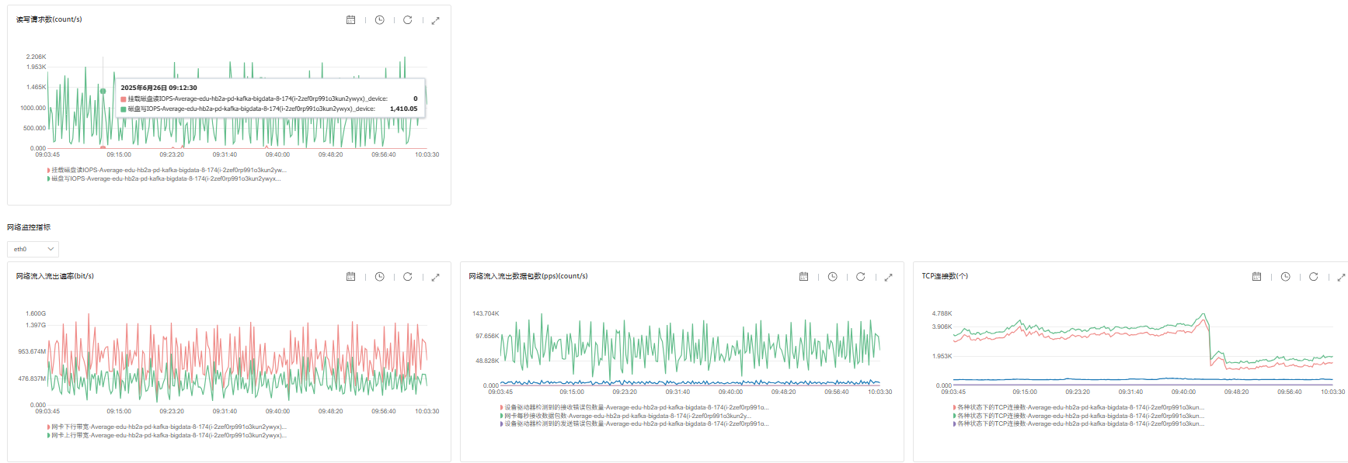The height and width of the screenshot is (463, 1348).
Task: Open calendar picker on 网络流入流出速率 chart
Action: pos(350,277)
